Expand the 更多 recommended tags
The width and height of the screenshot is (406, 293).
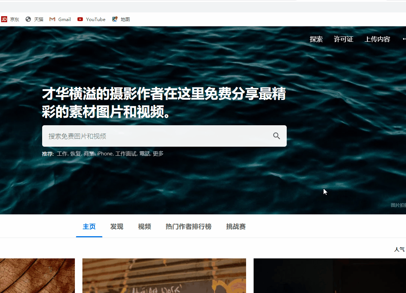158,153
